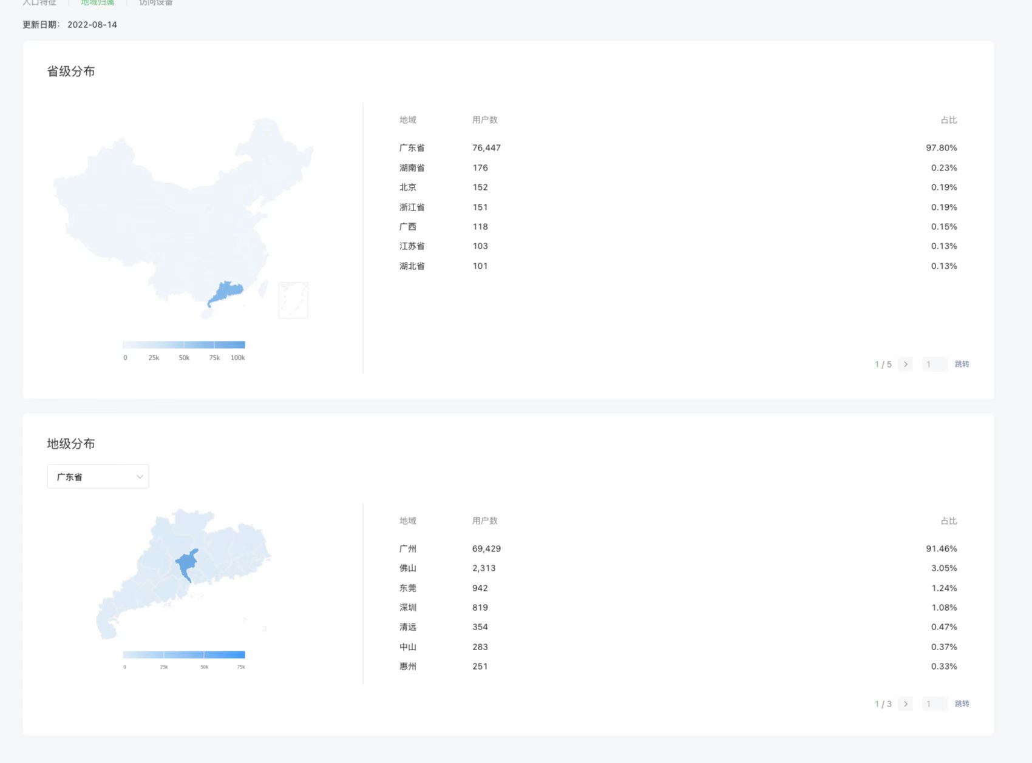Go to next page of 地级分布 table
This screenshot has height=763, width=1032.
click(905, 704)
